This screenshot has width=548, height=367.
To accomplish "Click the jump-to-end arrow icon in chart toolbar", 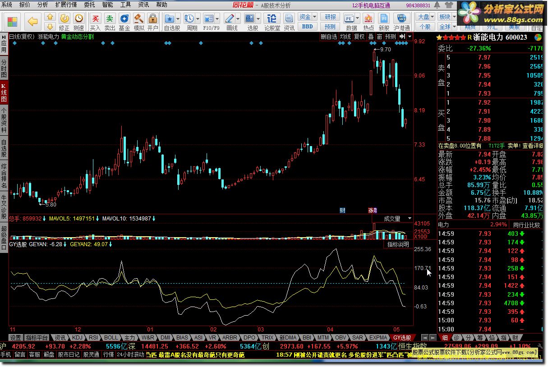I will point(403,37).
